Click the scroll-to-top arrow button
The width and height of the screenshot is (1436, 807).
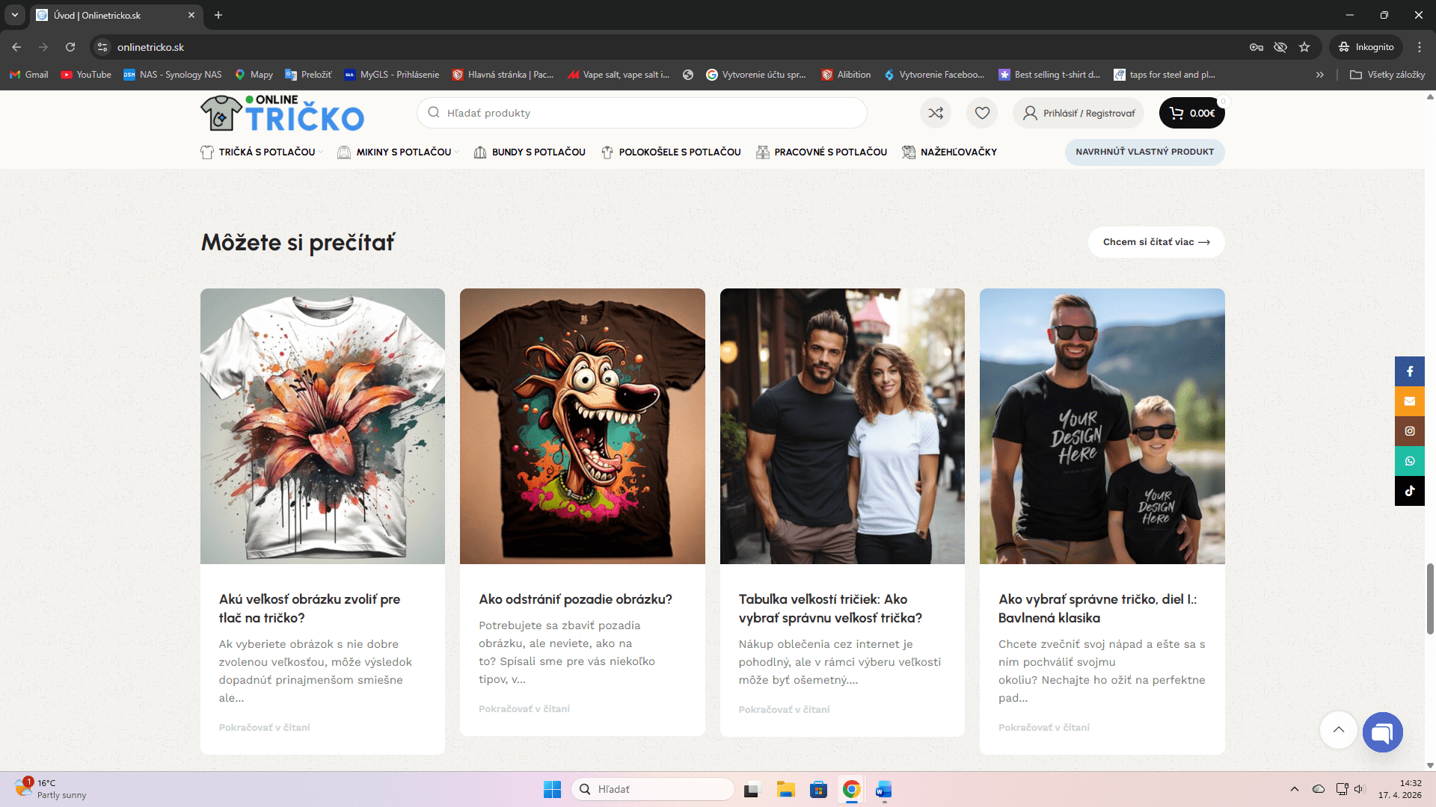[x=1338, y=729]
